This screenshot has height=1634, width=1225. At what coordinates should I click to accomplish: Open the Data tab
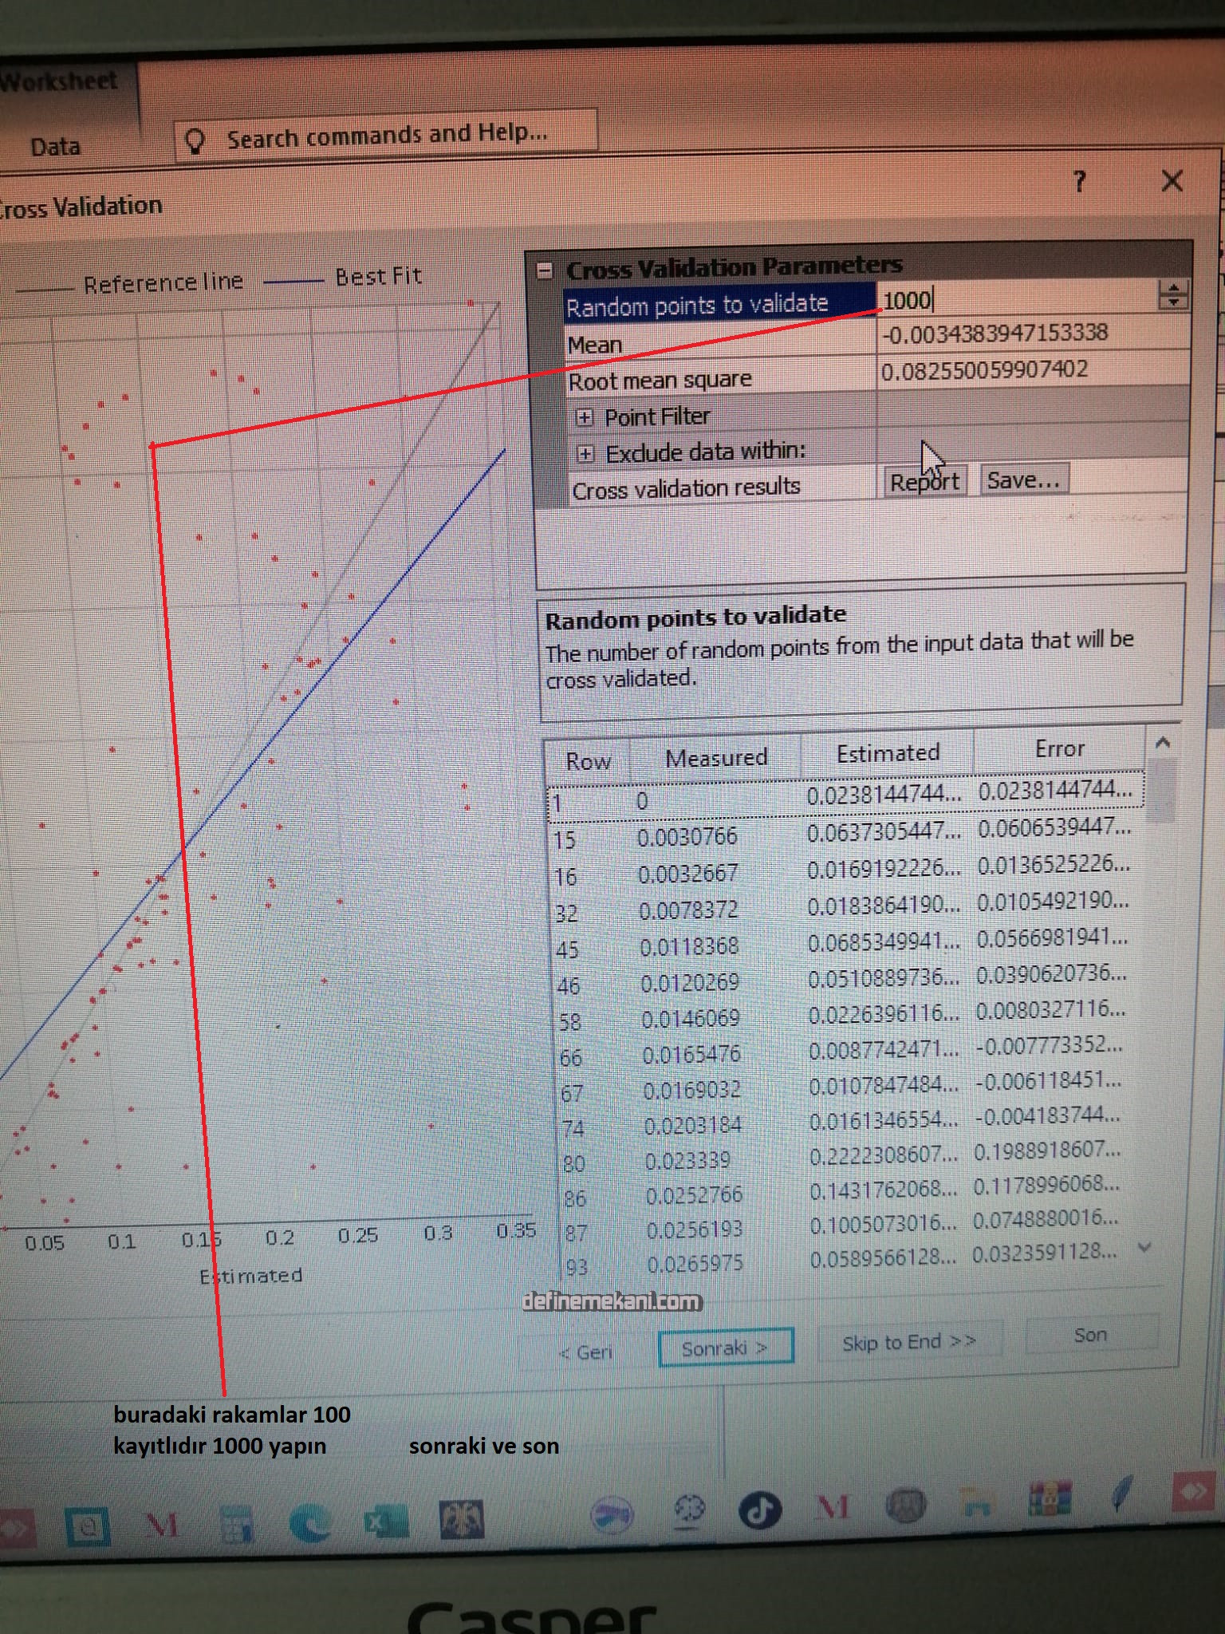pyautogui.click(x=55, y=147)
